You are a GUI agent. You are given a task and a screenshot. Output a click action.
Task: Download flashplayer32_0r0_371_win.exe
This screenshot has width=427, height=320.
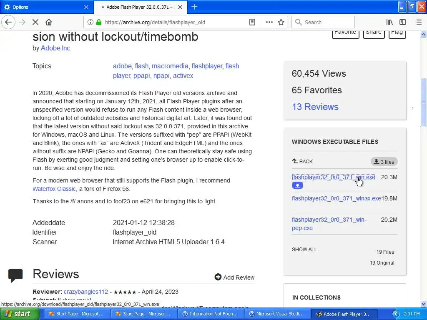tap(333, 177)
